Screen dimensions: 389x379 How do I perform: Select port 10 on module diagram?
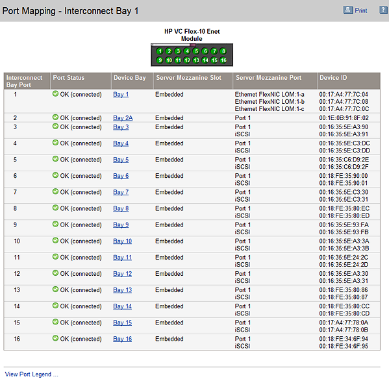click(x=169, y=60)
